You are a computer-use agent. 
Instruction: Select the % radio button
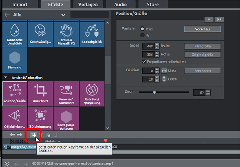point(142,35)
